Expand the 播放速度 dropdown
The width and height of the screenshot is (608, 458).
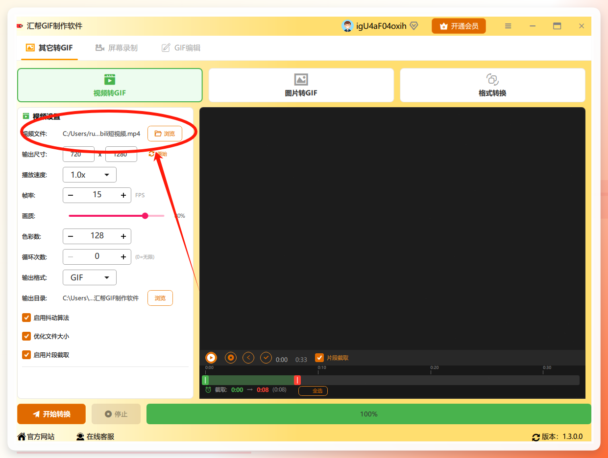90,175
